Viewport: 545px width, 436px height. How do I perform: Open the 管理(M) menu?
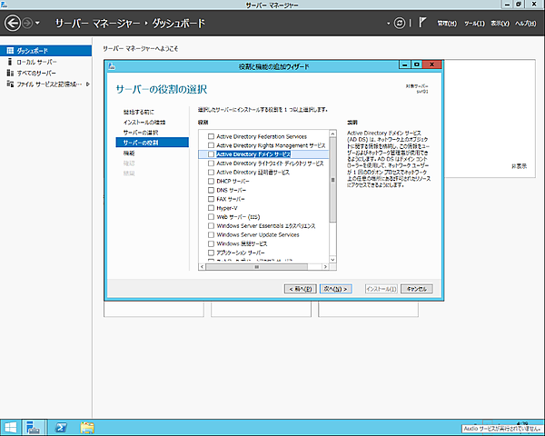(447, 23)
